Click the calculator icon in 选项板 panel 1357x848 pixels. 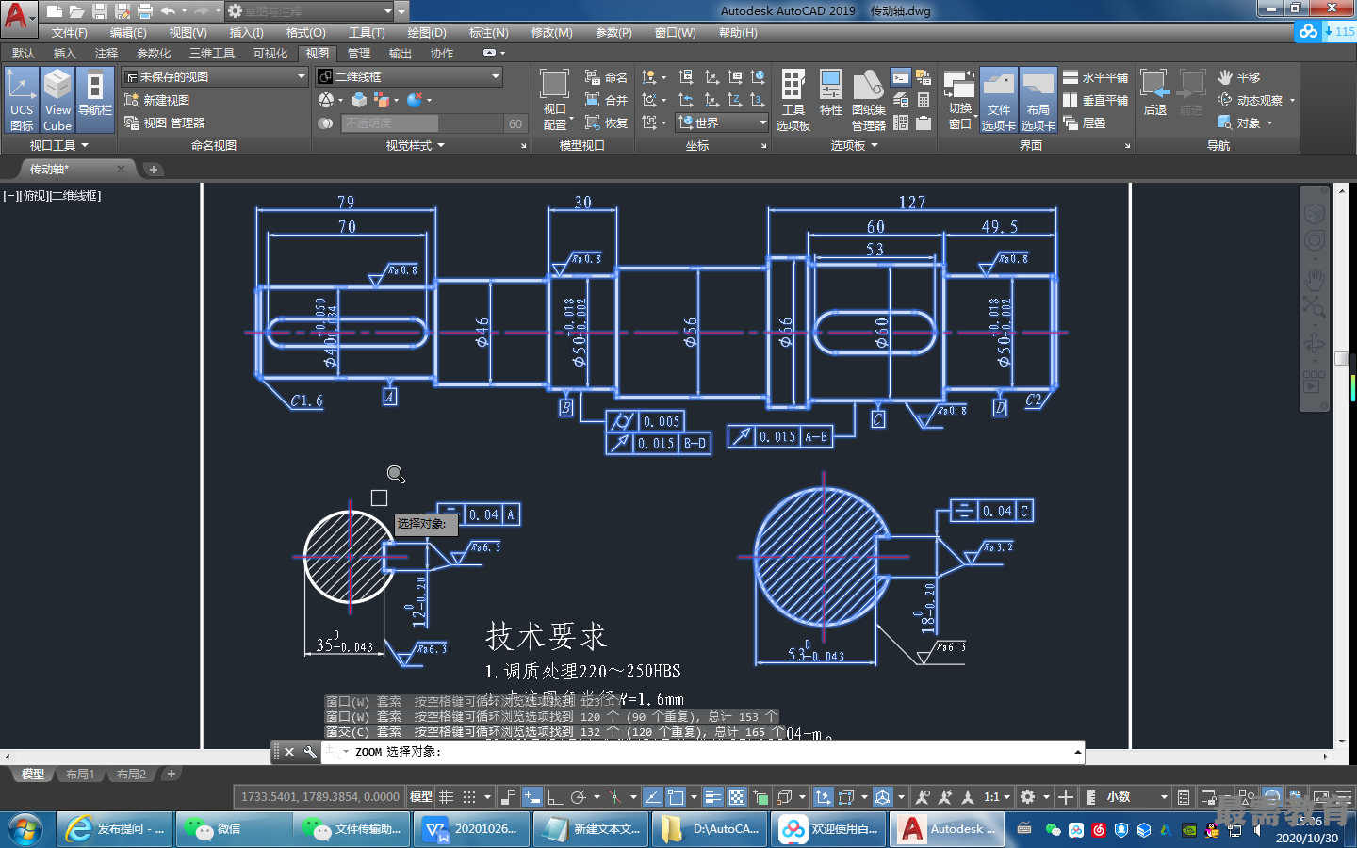(x=924, y=100)
